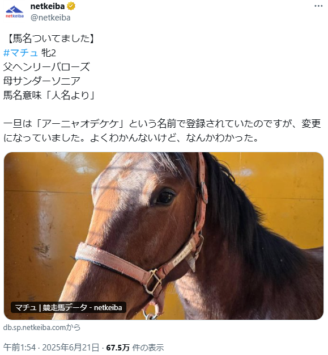Open the three-dot more options menu

[x=318, y=6]
